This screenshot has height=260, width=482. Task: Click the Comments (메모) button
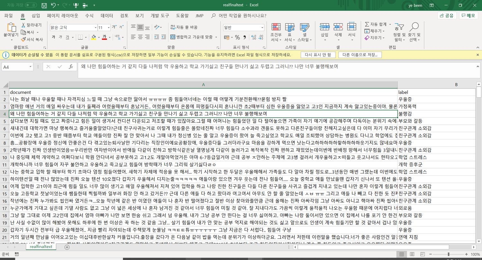pos(469,15)
